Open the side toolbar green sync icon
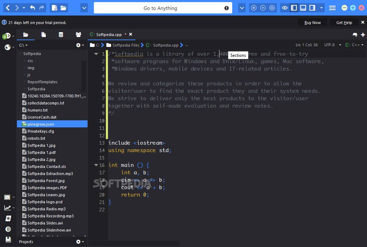Viewport: 367px width, 247px height. [x=7, y=36]
